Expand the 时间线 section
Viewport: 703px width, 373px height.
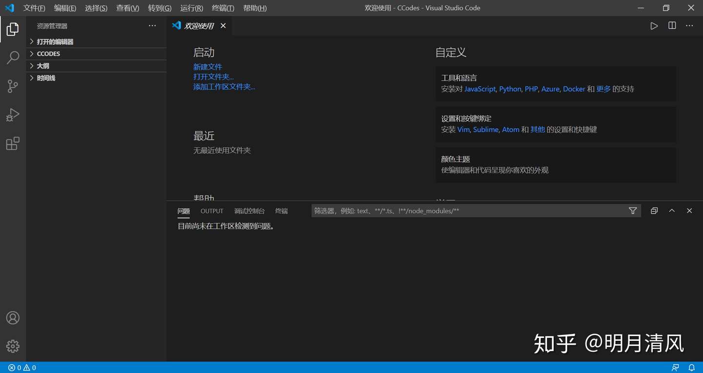[x=96, y=78]
